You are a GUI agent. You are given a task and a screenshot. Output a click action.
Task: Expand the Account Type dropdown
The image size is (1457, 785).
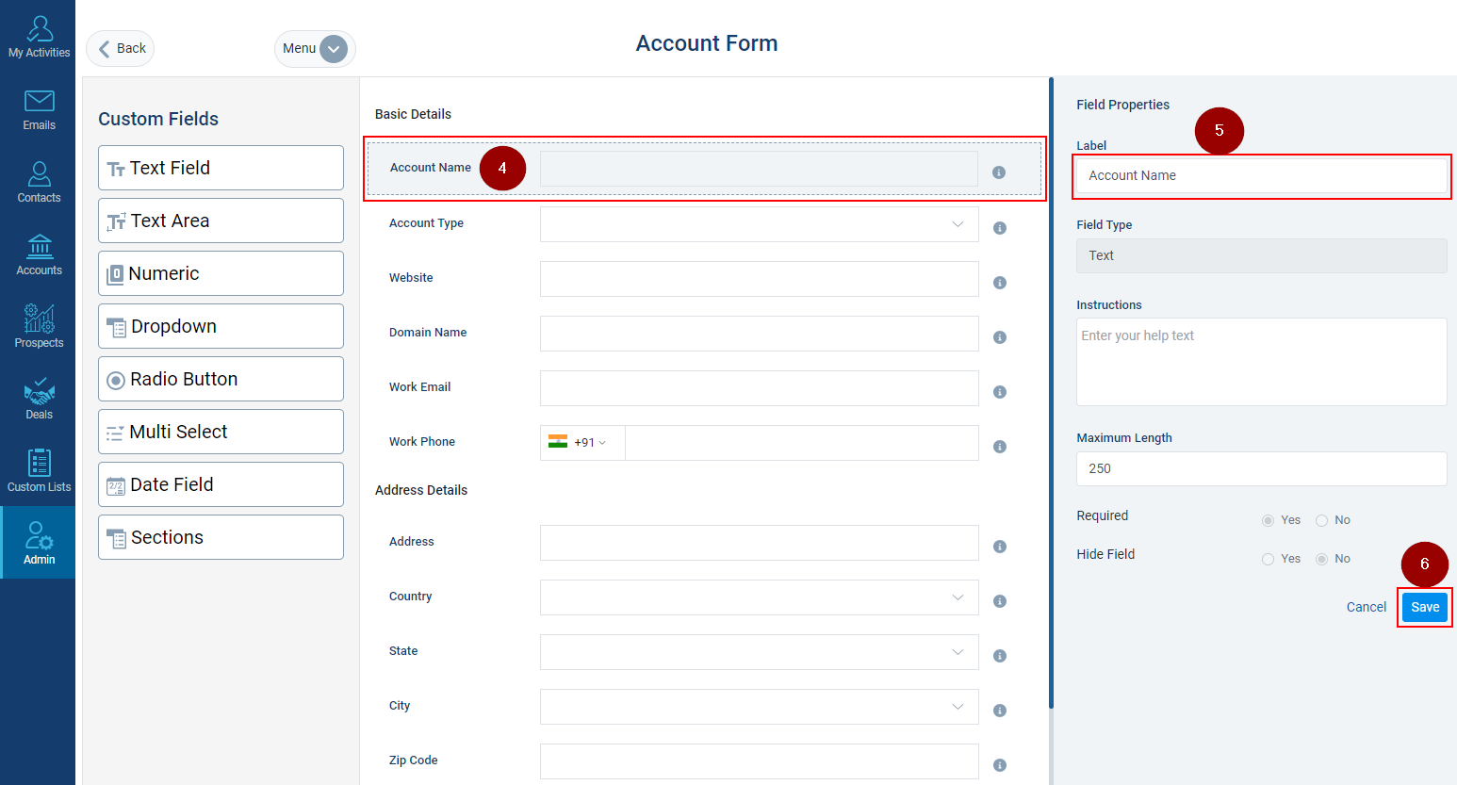(759, 224)
